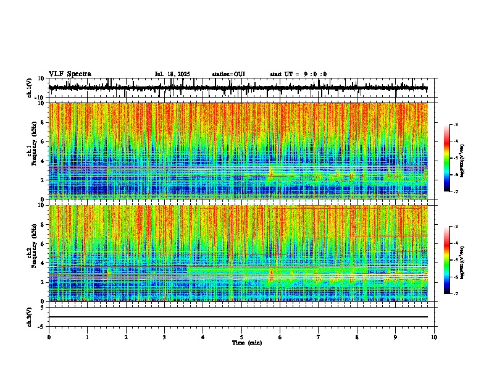Click the ch.2 colour bar log(PSD) unit label
The image size is (489, 378).
462,262
